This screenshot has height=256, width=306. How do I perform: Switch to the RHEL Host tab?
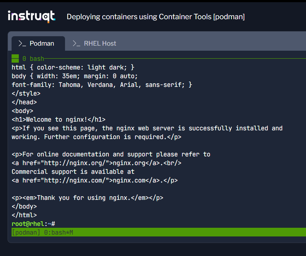[x=100, y=43]
